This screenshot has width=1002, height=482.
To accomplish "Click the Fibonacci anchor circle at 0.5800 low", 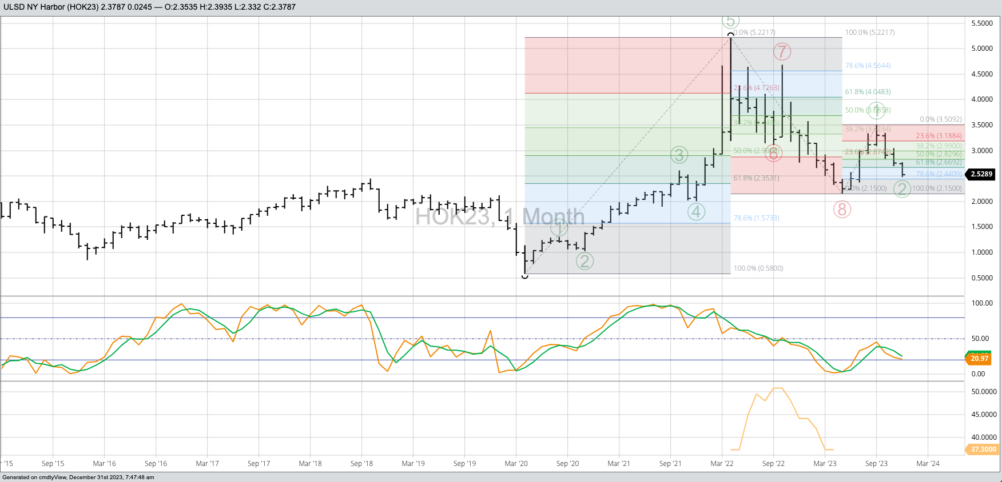I will (525, 276).
